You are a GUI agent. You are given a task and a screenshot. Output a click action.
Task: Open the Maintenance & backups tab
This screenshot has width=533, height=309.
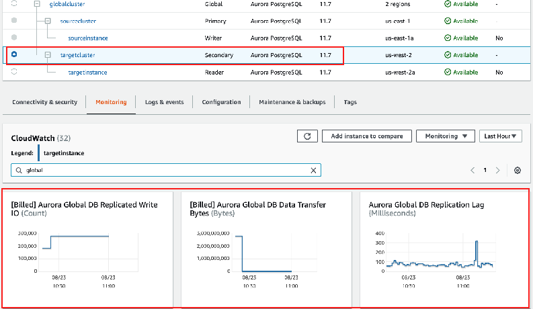pos(292,102)
